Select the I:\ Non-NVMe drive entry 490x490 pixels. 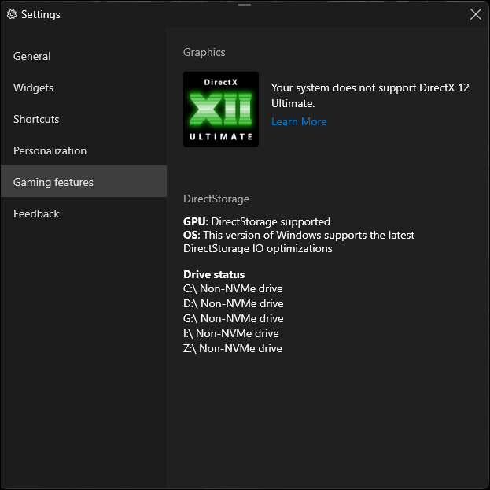click(x=231, y=333)
